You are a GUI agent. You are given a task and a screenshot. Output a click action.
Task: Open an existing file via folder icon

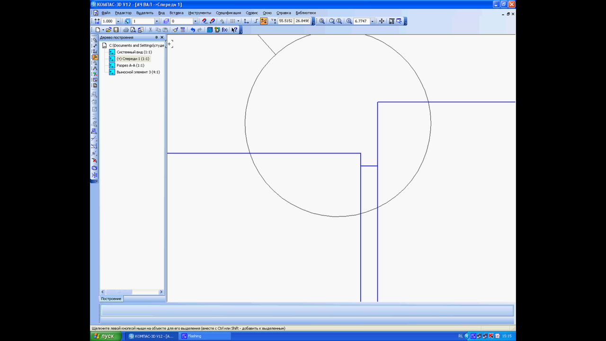pos(108,30)
